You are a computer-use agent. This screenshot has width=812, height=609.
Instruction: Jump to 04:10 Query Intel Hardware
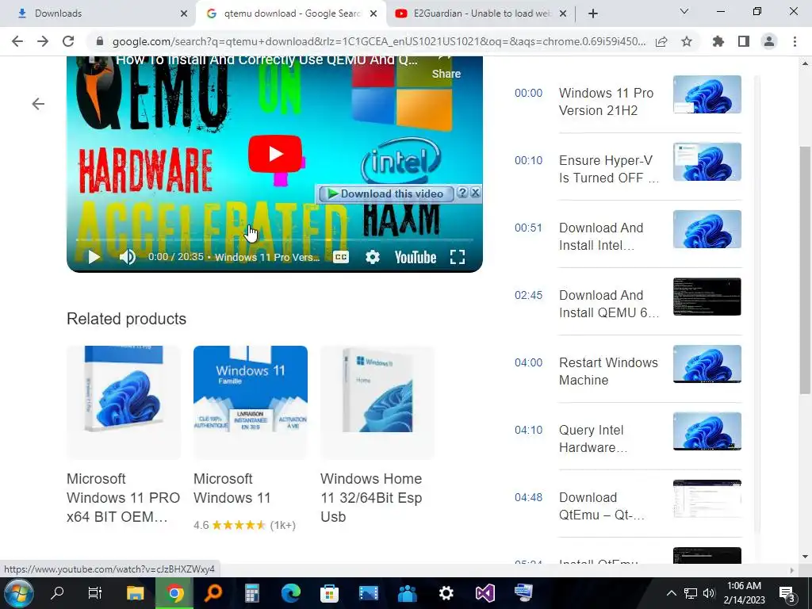coord(627,438)
